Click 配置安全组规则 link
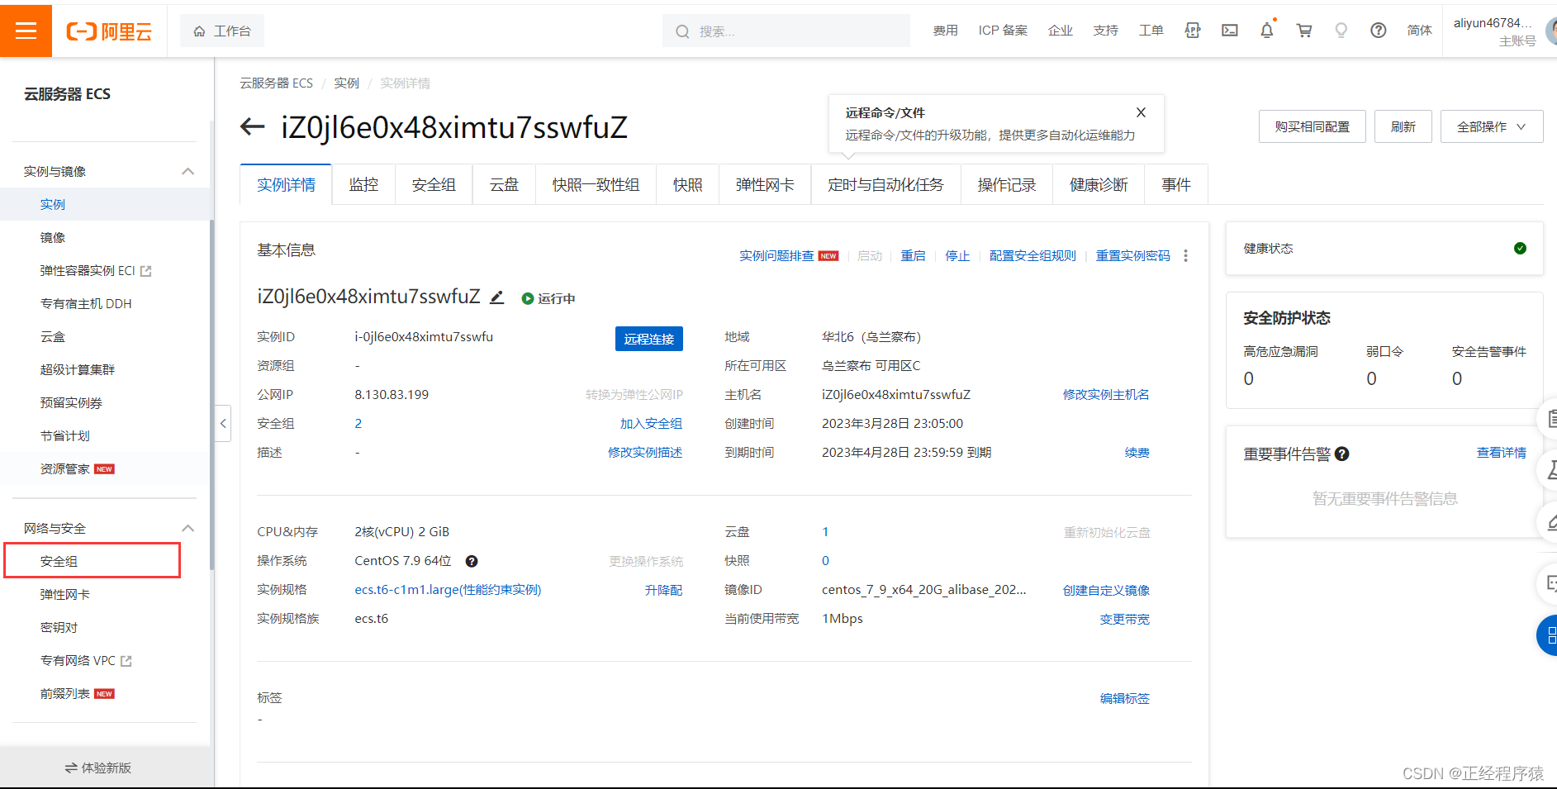The image size is (1557, 789). [x=1032, y=256]
